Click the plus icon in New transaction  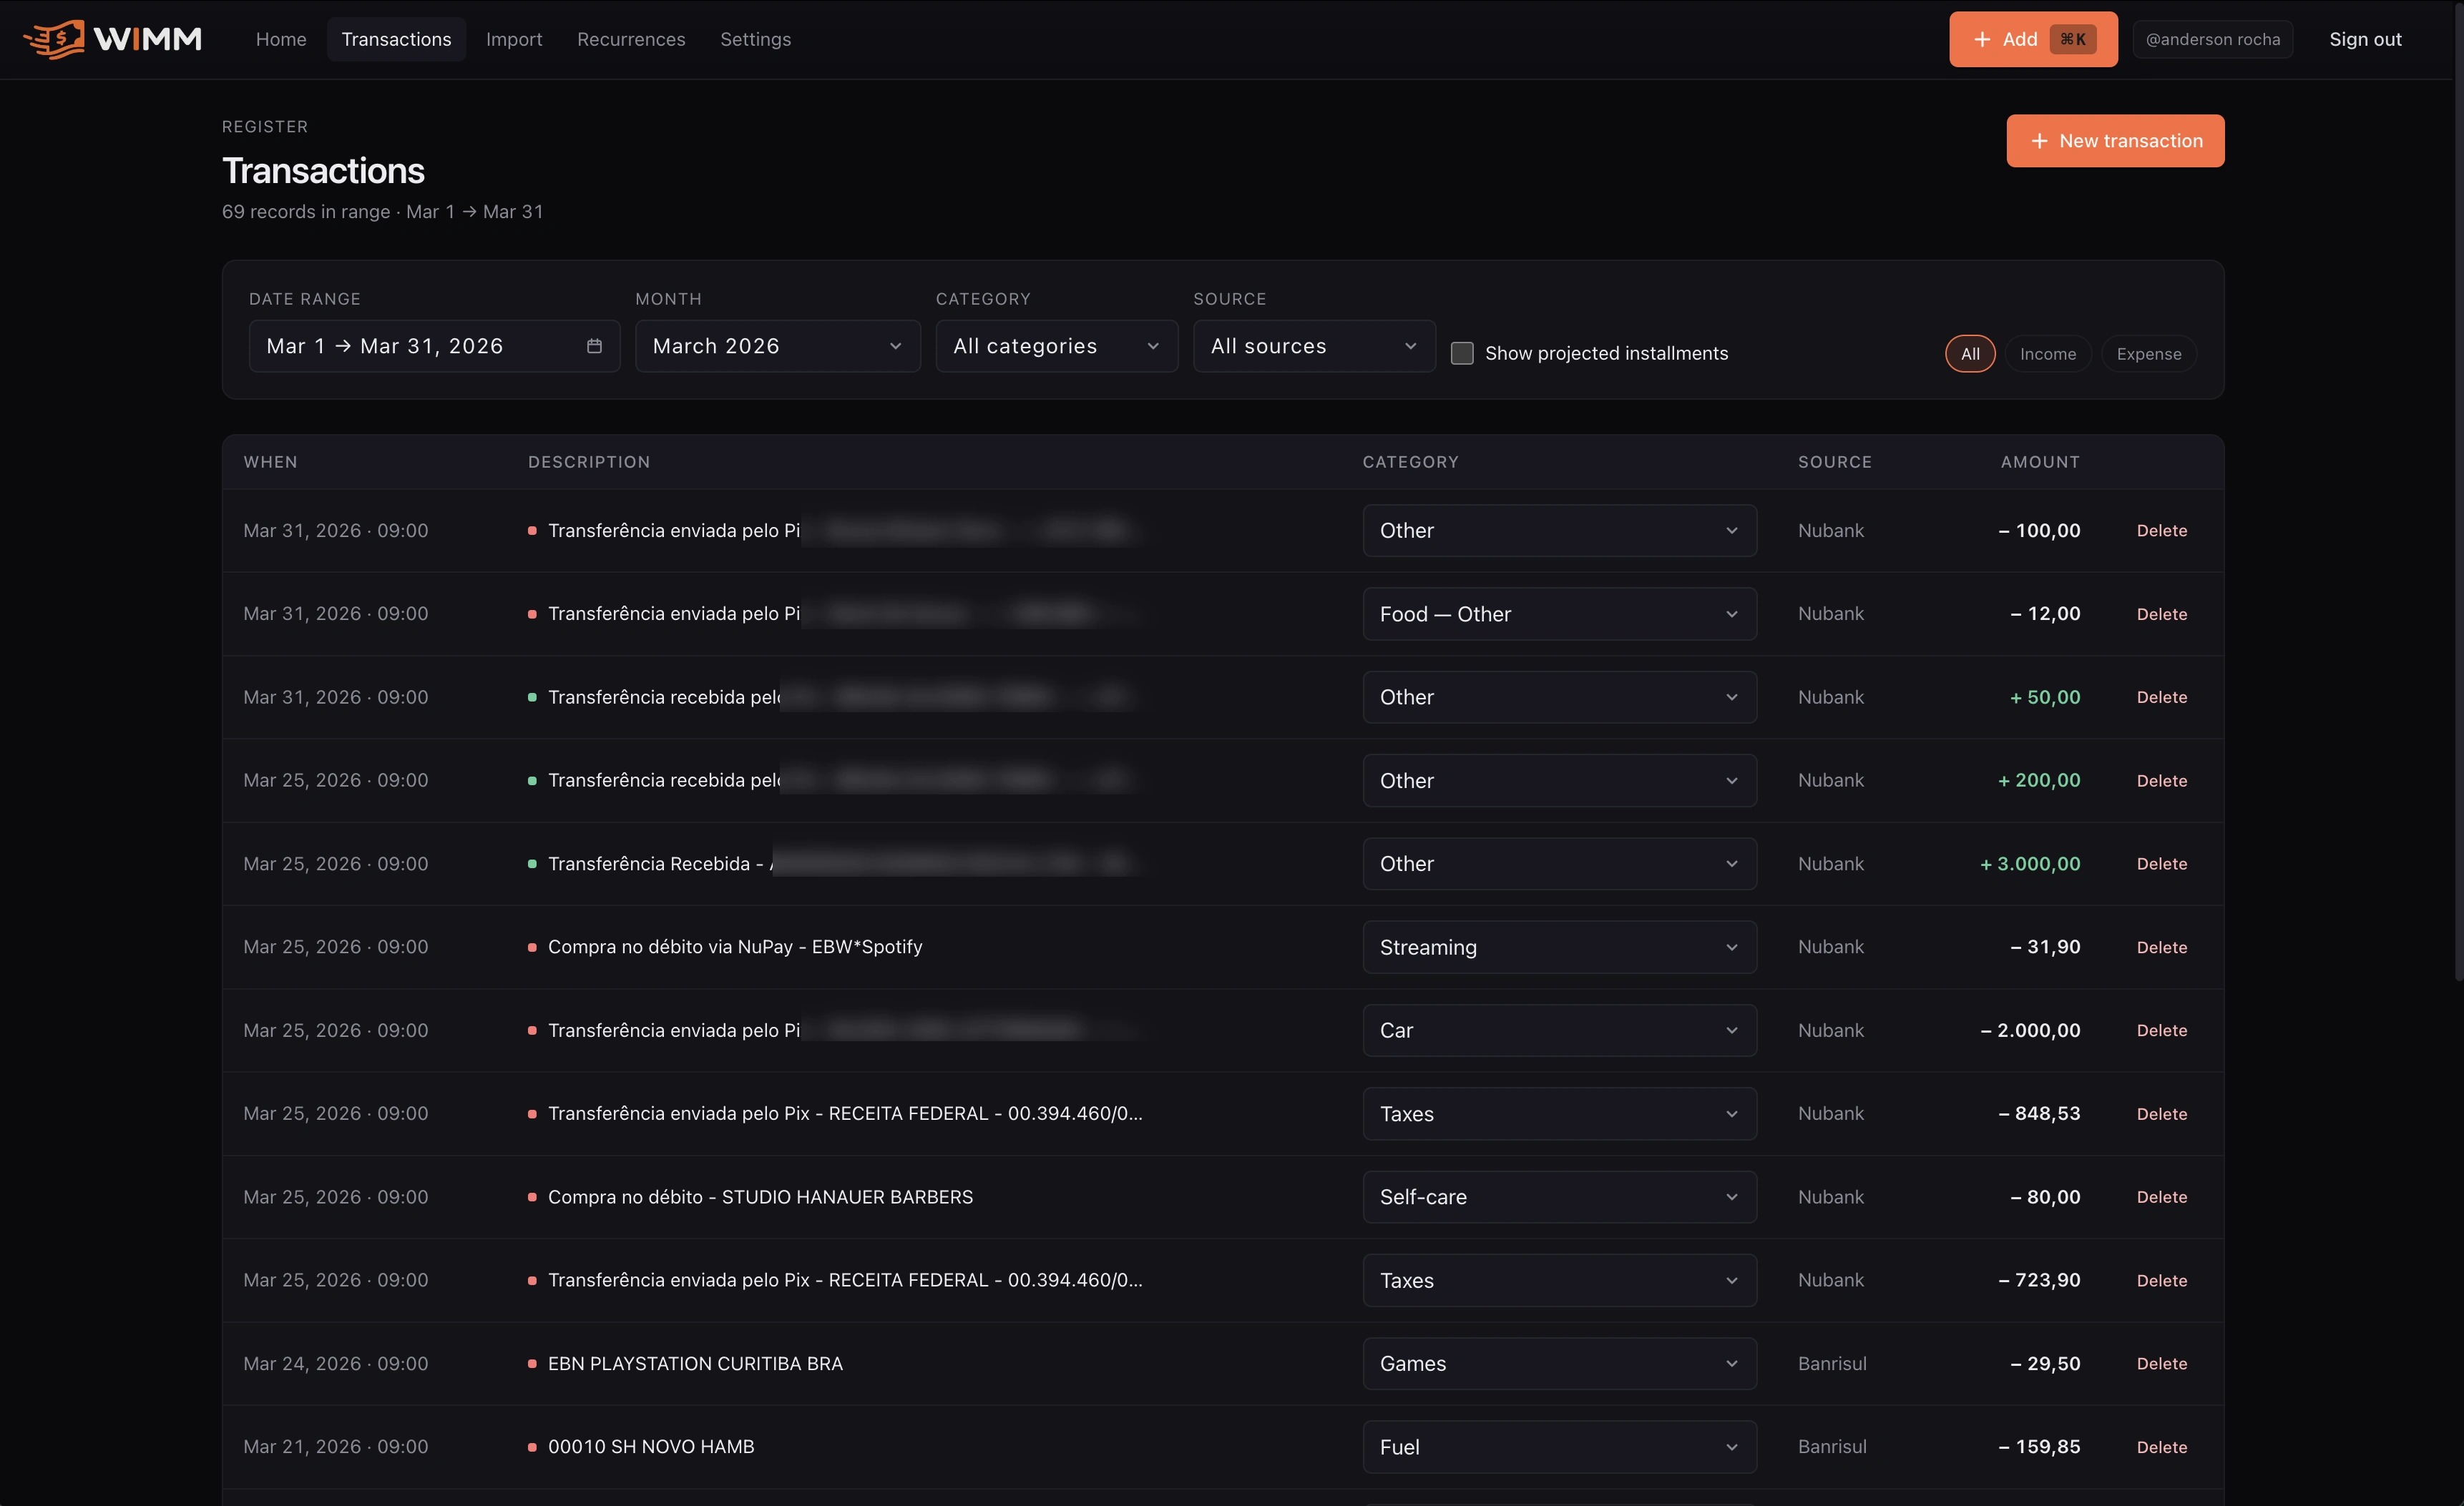click(2039, 141)
